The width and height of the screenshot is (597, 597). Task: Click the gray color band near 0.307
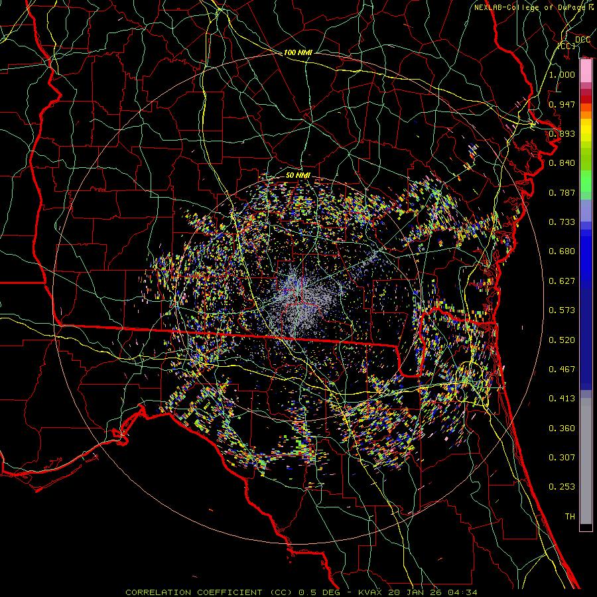point(586,458)
